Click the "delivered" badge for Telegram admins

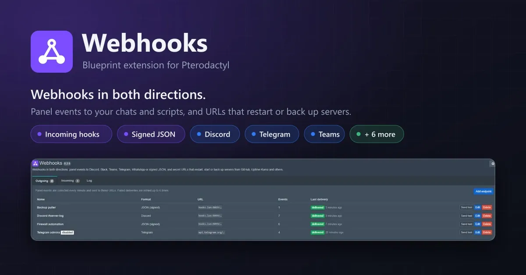318,232
